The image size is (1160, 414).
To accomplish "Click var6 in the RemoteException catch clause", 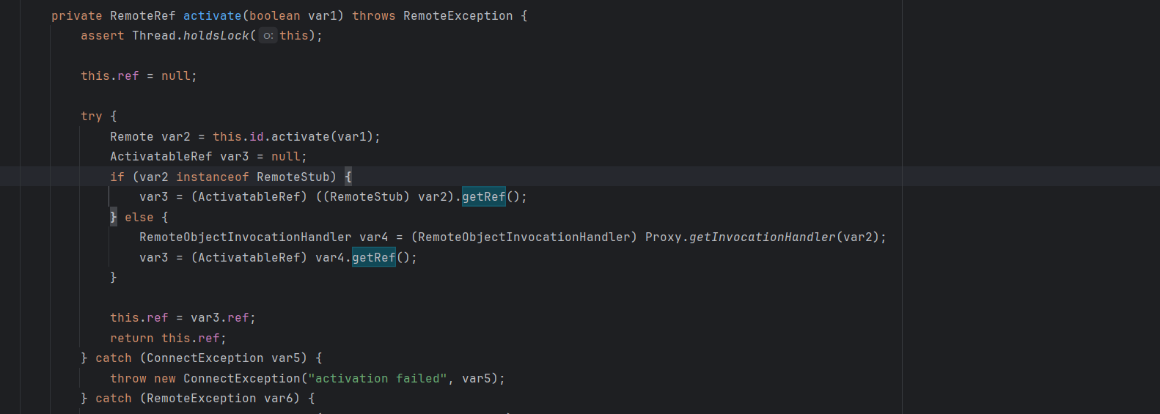I will (x=282, y=399).
